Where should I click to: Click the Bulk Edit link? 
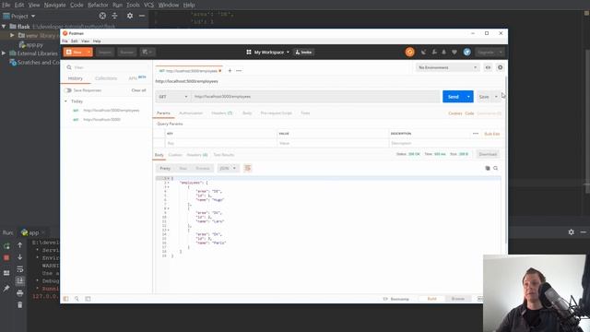coord(491,134)
